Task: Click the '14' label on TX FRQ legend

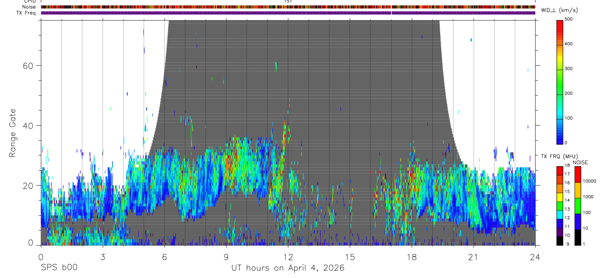Action: 567,200
